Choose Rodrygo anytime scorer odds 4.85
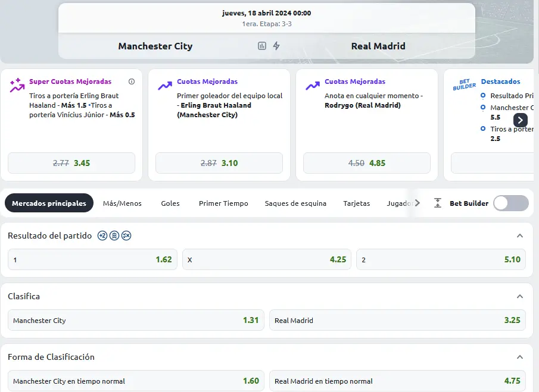The height and width of the screenshot is (392, 539). pyautogui.click(x=367, y=163)
